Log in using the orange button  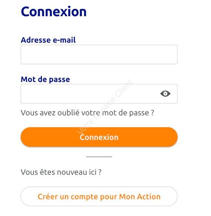pyautogui.click(x=99, y=137)
